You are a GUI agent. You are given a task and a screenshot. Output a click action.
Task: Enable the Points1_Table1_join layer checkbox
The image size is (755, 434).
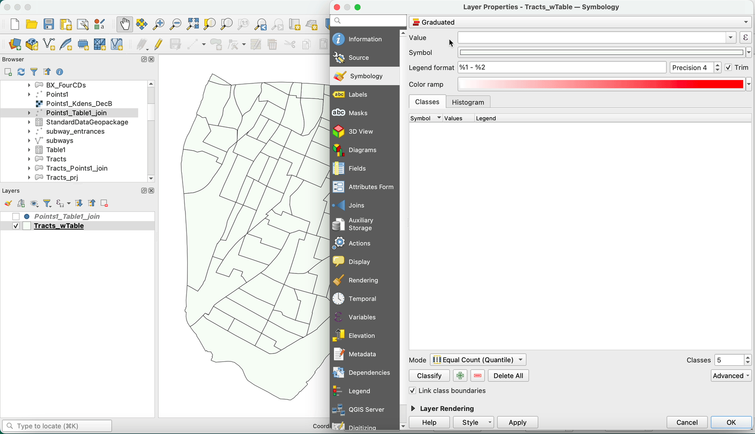tap(16, 216)
